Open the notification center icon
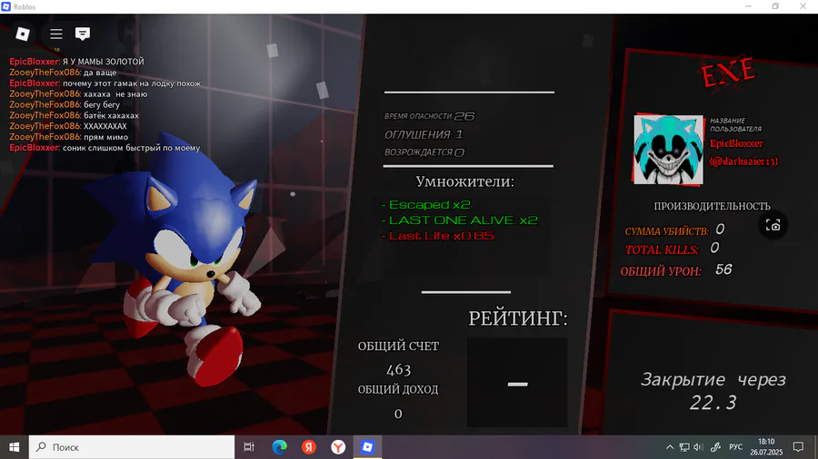The image size is (818, 459). coord(798,447)
